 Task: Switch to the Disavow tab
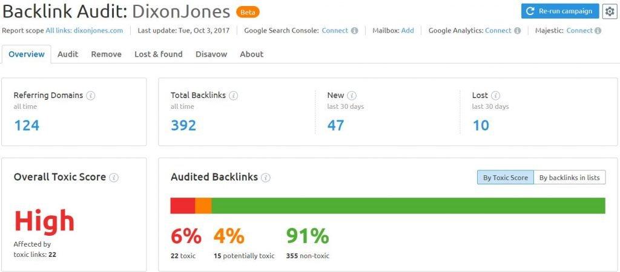coord(211,54)
